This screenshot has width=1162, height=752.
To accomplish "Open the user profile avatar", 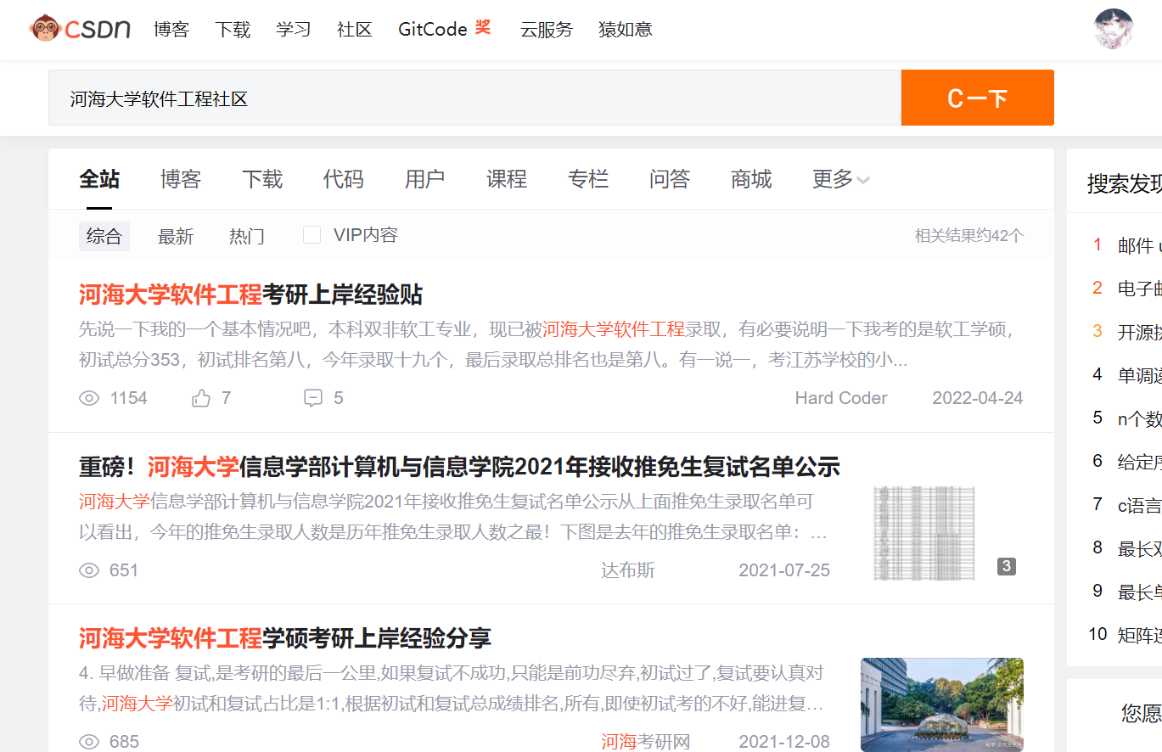I will [x=1114, y=30].
